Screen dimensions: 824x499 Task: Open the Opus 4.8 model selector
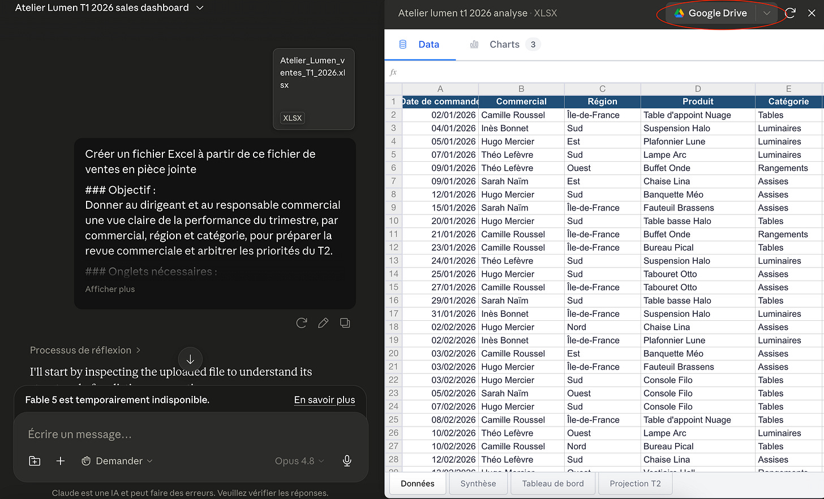click(x=299, y=461)
